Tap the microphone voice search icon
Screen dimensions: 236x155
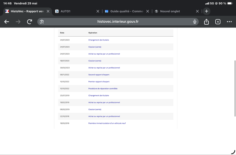click(x=195, y=22)
